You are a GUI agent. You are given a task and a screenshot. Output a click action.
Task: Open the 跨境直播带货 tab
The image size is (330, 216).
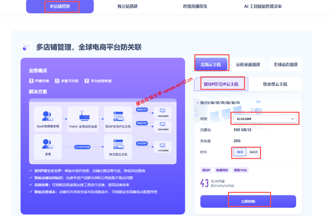[x=195, y=6]
